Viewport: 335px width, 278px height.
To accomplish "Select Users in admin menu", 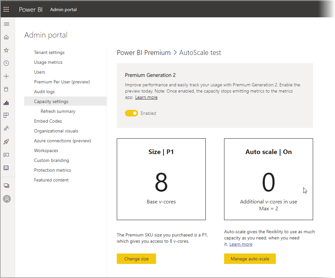I will tap(40, 72).
